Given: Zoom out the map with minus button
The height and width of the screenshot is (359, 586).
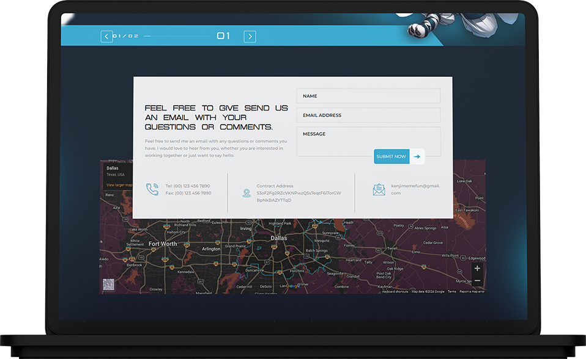Looking at the screenshot, I should (477, 281).
